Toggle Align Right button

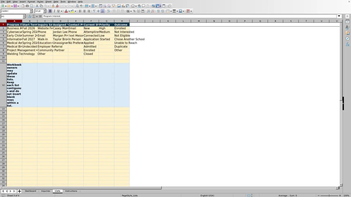pyautogui.click(x=89, y=11)
